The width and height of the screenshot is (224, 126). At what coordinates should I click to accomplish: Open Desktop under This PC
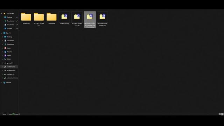tap(8, 37)
